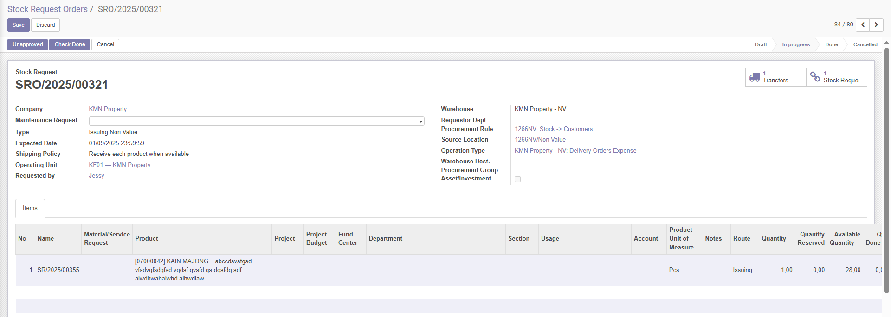Cancel the stock request order
891x317 pixels.
(105, 44)
